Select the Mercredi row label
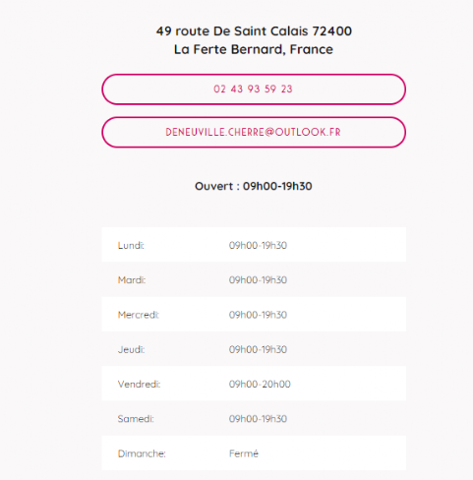 [x=139, y=315]
